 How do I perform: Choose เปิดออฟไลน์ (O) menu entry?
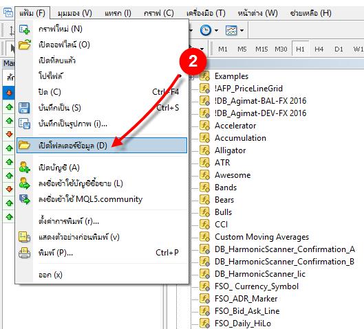(102, 45)
